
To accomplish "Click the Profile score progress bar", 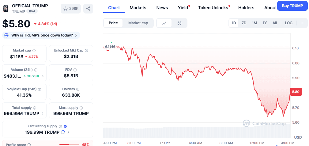I will (69, 144).
